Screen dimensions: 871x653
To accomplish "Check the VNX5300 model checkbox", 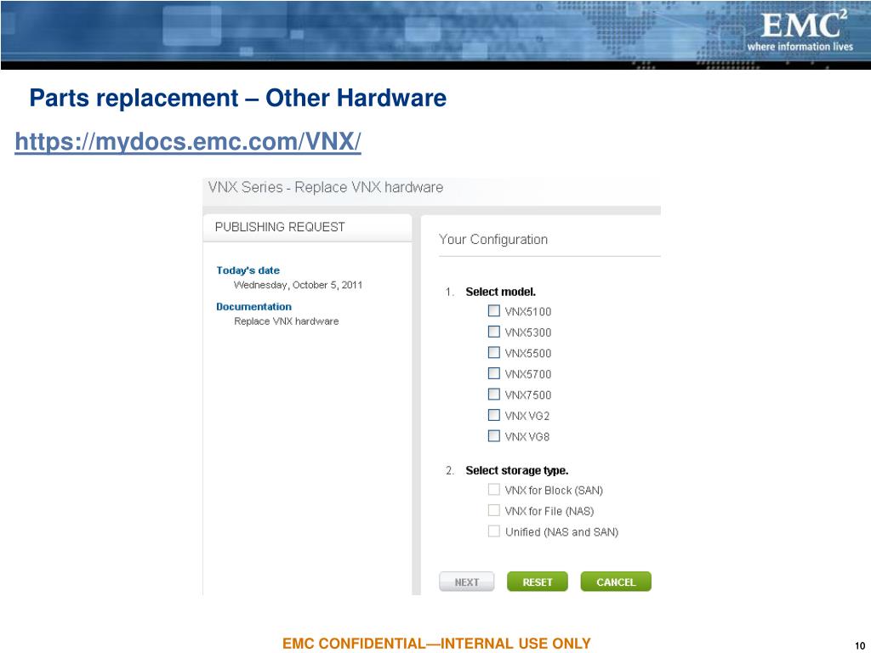I will coord(494,332).
